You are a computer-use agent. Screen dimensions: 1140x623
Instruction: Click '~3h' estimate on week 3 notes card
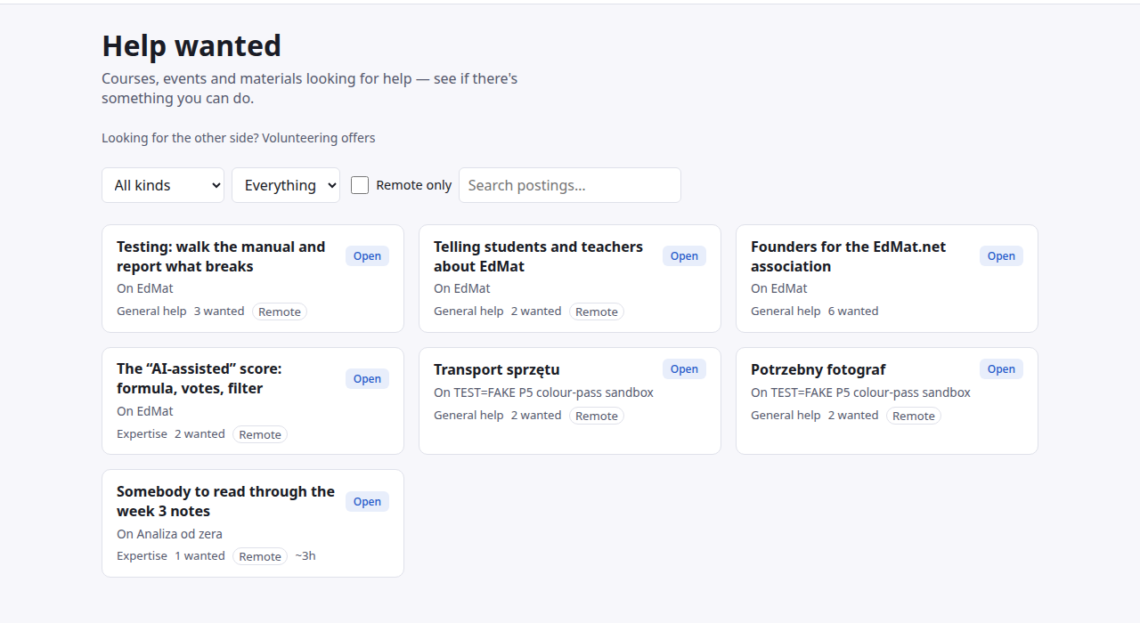[x=305, y=556]
